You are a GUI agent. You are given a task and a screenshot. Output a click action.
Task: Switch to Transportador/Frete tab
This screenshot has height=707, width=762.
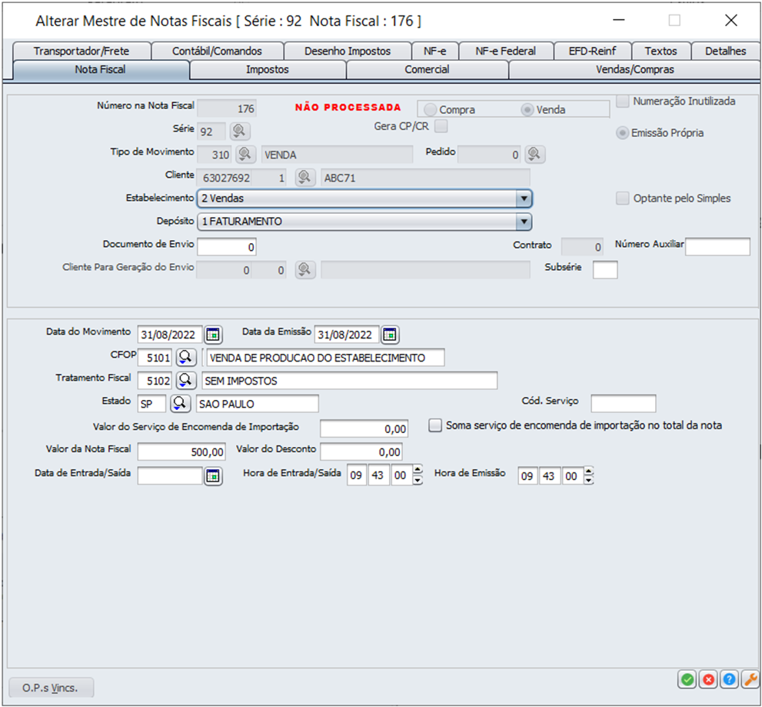82,51
